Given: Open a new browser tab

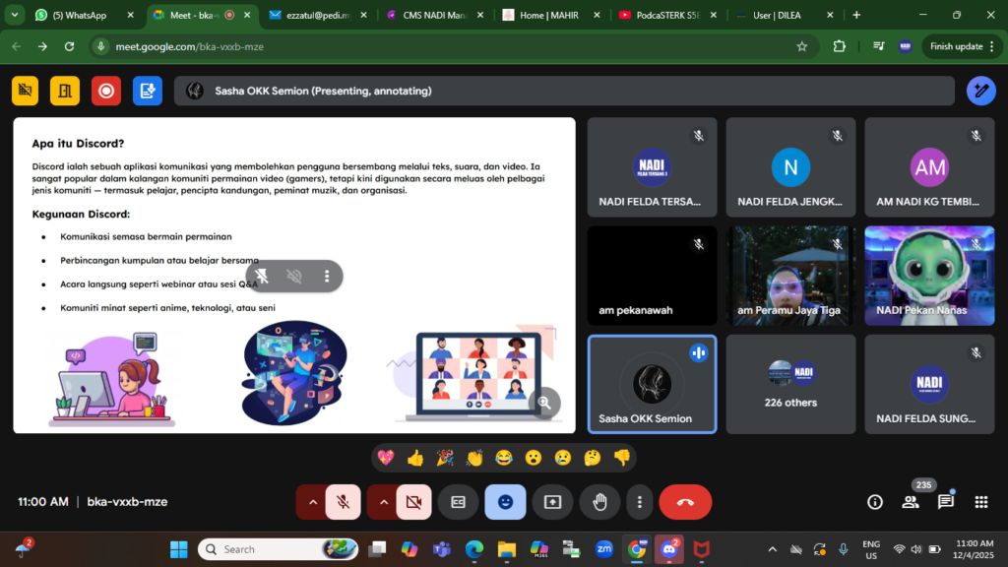Looking at the screenshot, I should [x=856, y=15].
